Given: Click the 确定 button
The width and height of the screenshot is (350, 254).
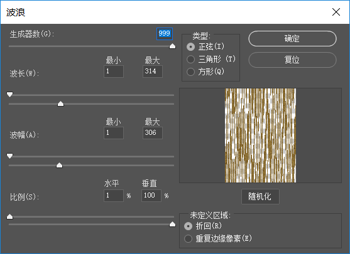Looking at the screenshot, I should pos(292,38).
